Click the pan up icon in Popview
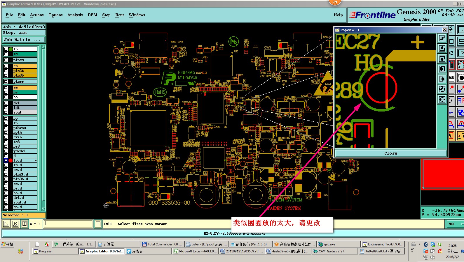464x262 pixels. click(442, 48)
